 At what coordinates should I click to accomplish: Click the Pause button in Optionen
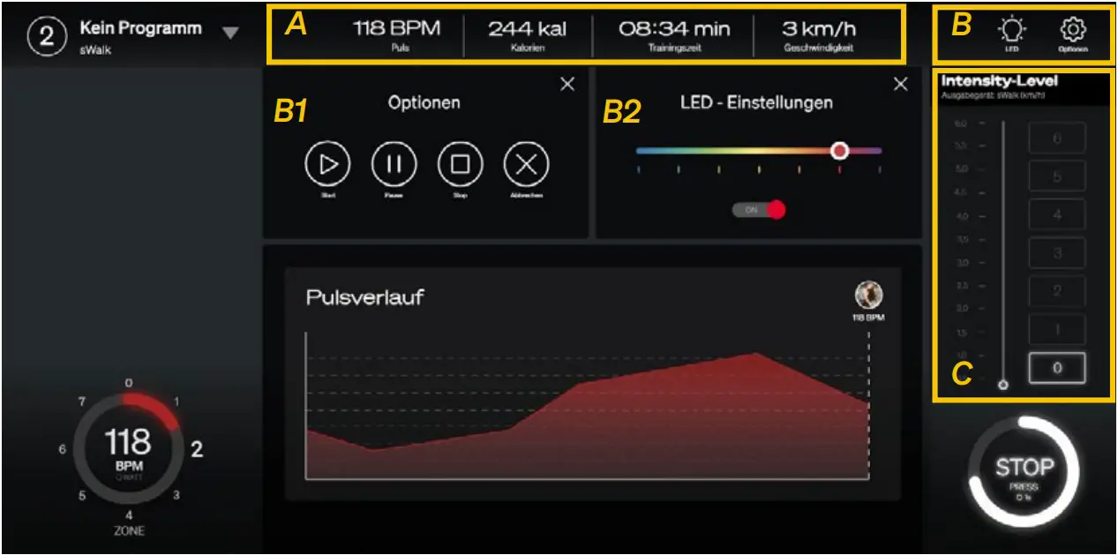[x=394, y=164]
